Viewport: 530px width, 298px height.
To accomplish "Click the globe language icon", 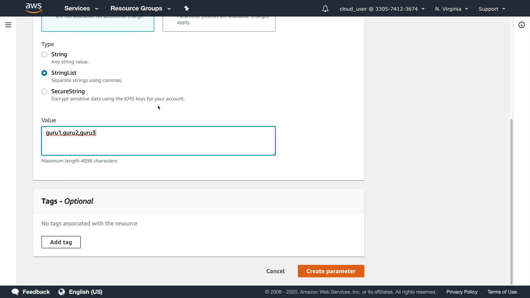I will click(62, 292).
